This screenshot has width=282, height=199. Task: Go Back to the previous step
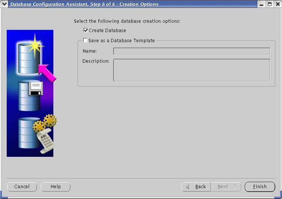coord(196,187)
